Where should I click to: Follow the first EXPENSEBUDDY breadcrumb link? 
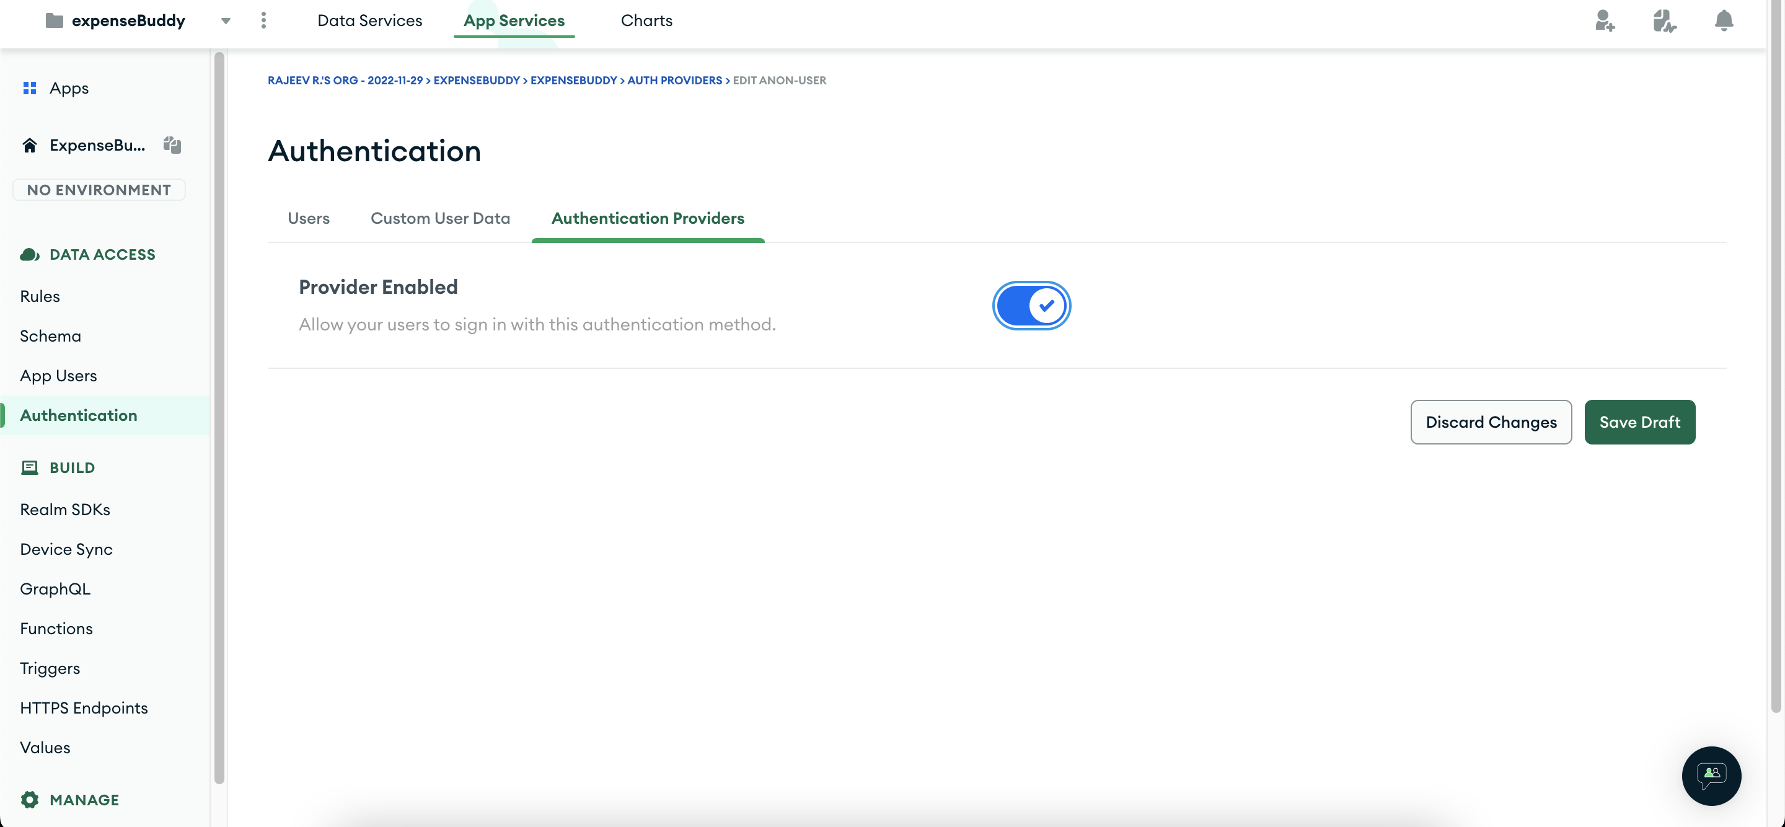[x=476, y=81]
